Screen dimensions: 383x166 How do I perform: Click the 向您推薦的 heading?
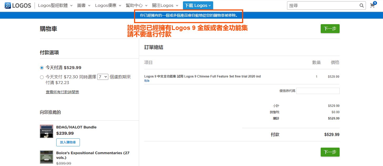pos(50,112)
